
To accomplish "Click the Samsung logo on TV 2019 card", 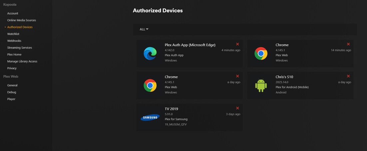I will point(150,117).
